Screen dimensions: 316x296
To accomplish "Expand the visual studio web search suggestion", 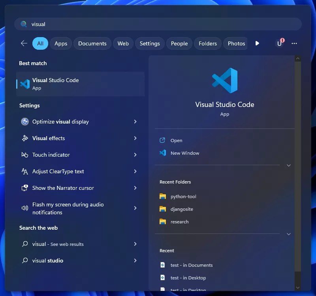I will [x=135, y=260].
